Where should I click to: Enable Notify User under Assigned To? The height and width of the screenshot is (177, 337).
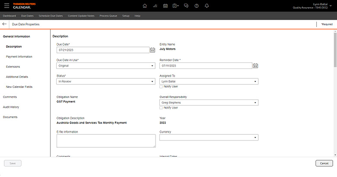161,87
